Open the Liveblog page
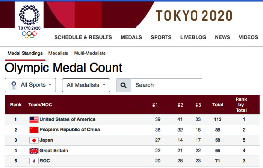The height and width of the screenshot is (168, 263). tap(193, 37)
